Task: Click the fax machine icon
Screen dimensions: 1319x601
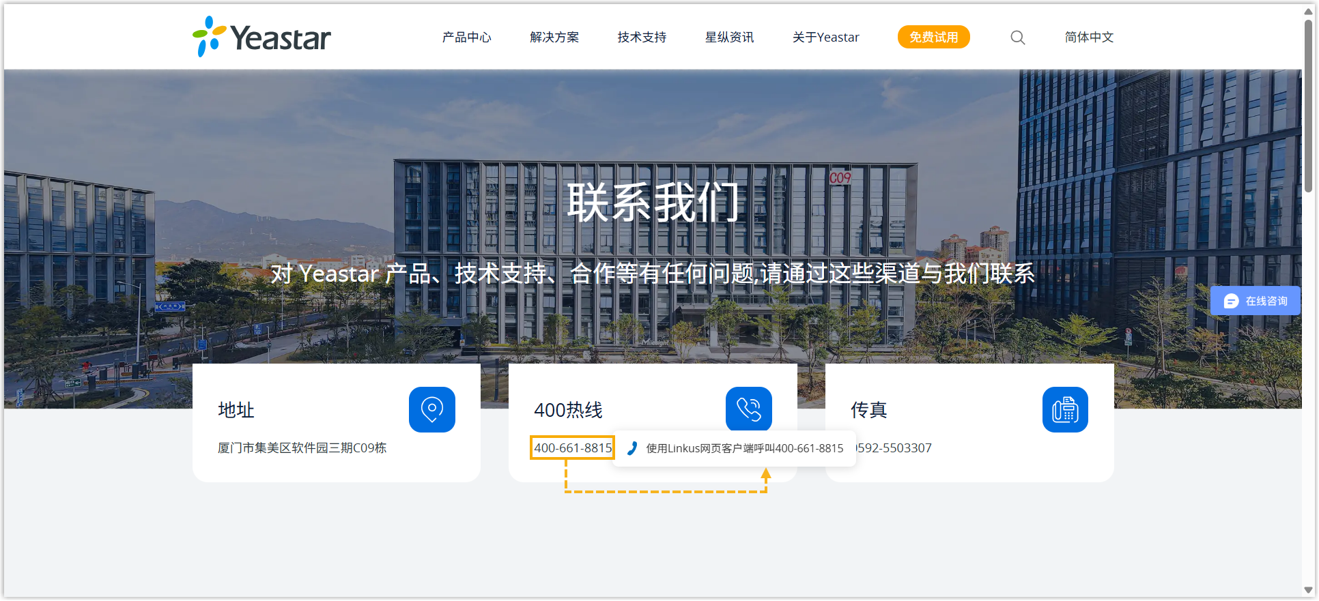Action: (1064, 409)
